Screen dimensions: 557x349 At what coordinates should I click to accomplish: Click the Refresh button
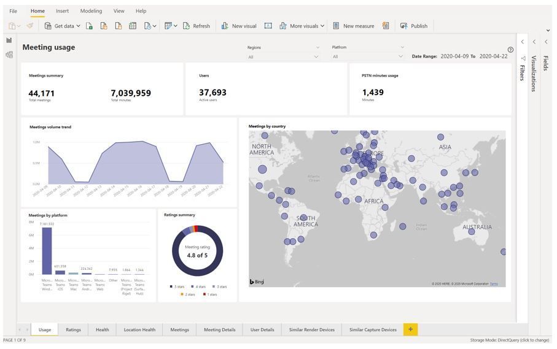(196, 26)
